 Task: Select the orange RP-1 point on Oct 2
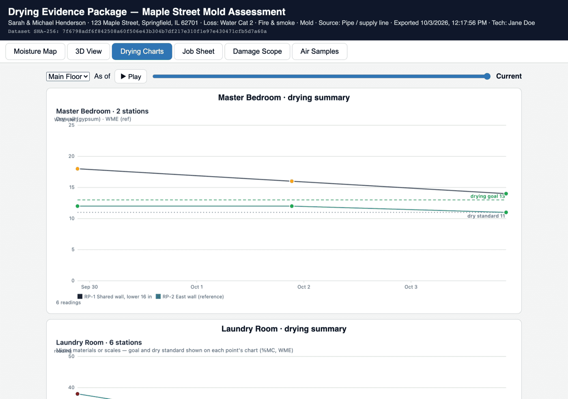pos(292,181)
